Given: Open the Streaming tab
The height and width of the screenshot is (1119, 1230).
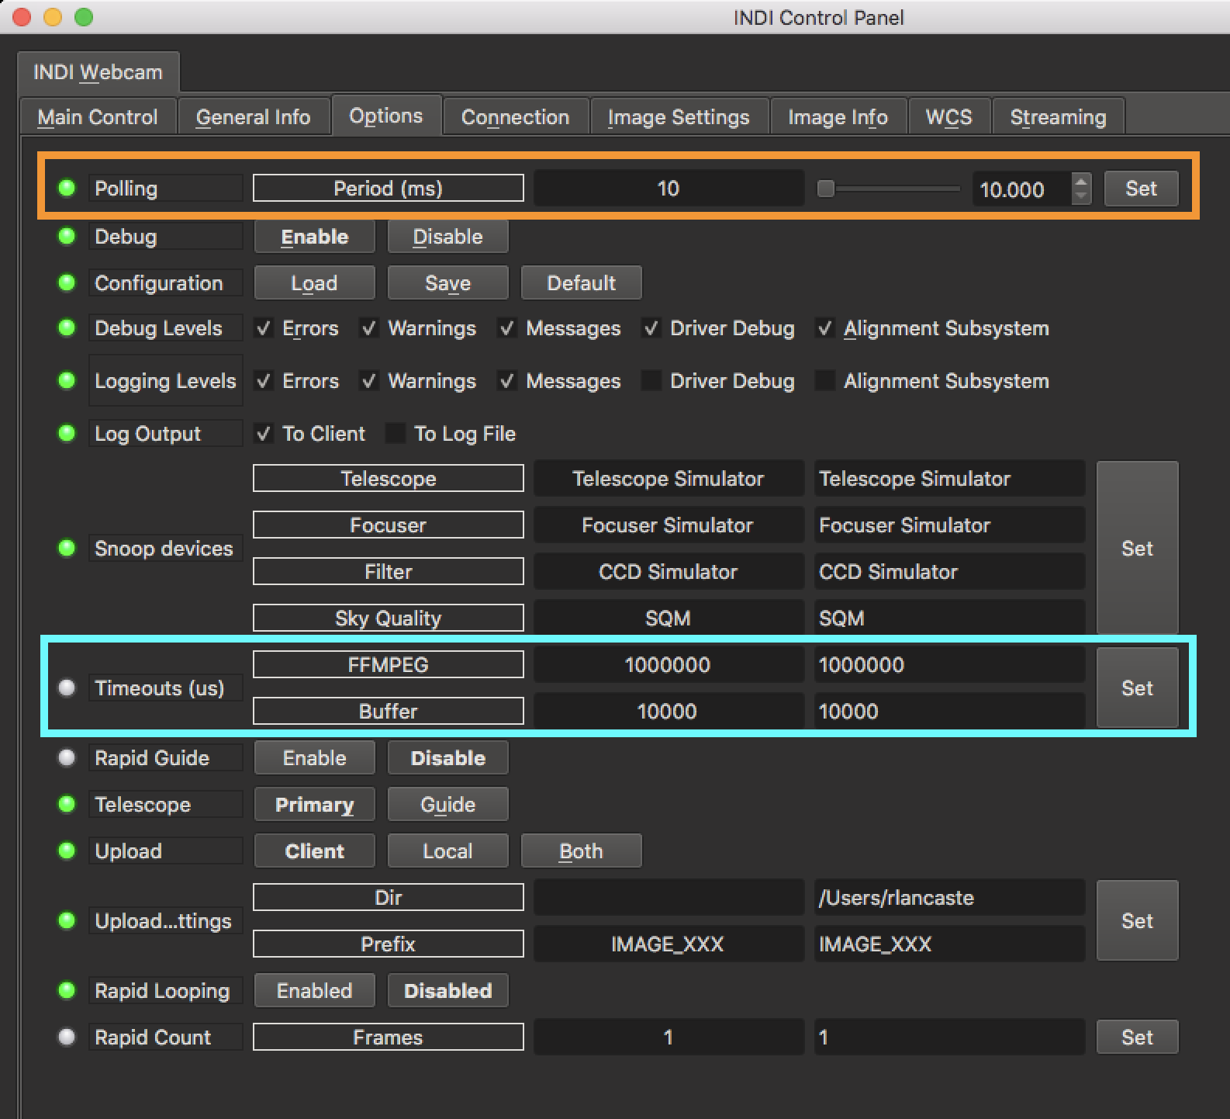Looking at the screenshot, I should coord(1058,116).
